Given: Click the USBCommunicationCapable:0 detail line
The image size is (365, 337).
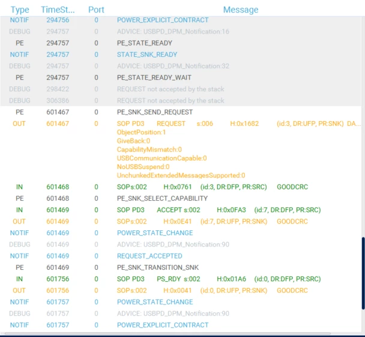Looking at the screenshot, I should 161,158.
